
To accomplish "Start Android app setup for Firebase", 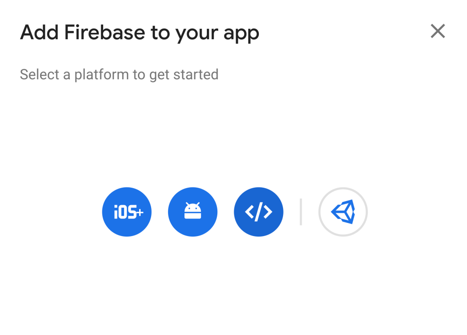I will click(193, 212).
